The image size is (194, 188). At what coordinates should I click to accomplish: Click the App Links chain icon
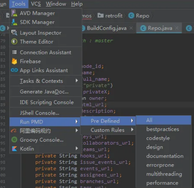pos(14,70)
